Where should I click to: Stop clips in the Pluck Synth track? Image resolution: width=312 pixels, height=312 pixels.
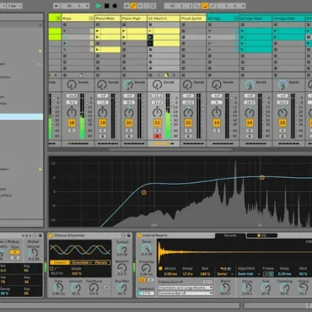pos(183,75)
